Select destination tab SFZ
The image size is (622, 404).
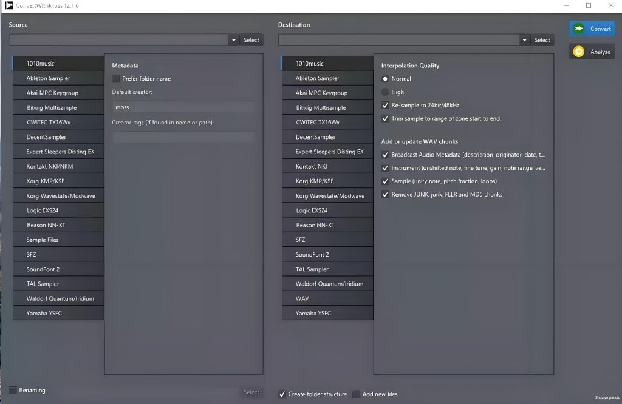[x=327, y=240]
